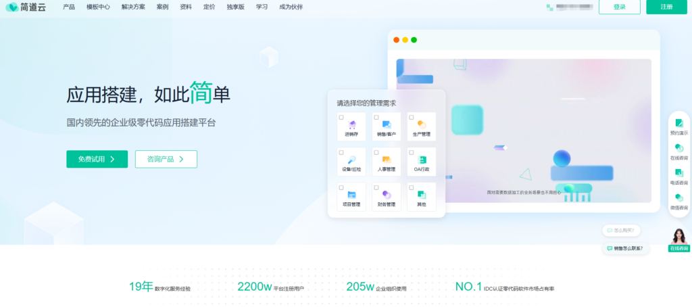Open the 产品 navigation menu
Viewport: 692px width, 307px height.
click(x=69, y=7)
